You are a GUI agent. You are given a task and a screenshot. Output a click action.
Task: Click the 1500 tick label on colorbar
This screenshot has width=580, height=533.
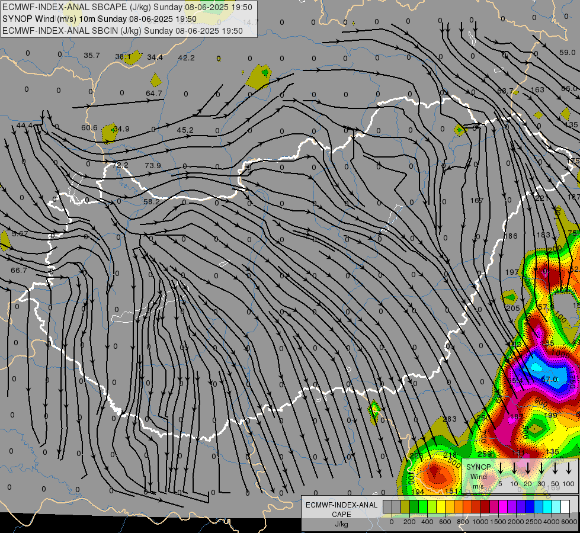pos(498,522)
